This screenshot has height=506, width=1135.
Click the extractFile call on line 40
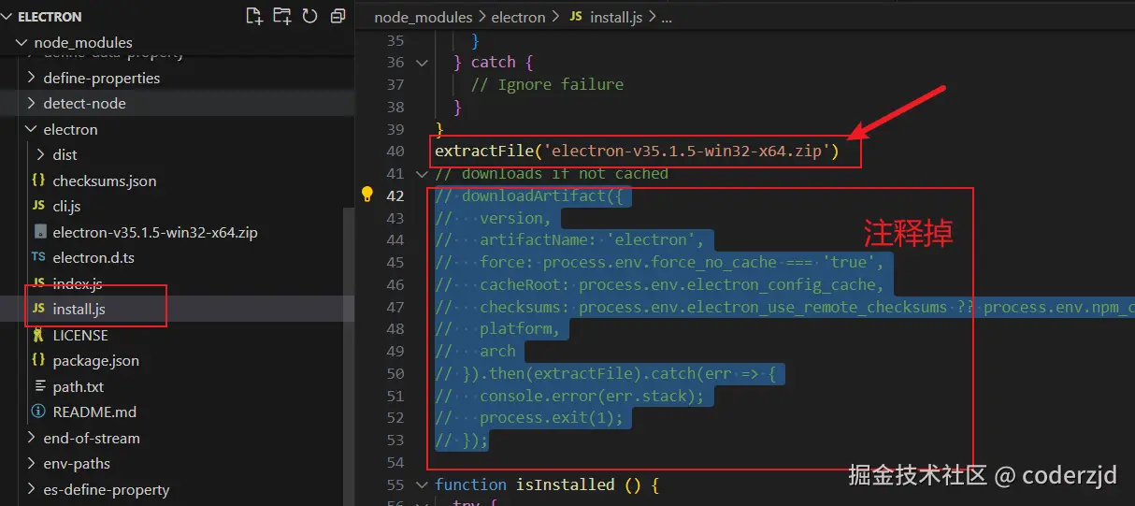(x=637, y=151)
